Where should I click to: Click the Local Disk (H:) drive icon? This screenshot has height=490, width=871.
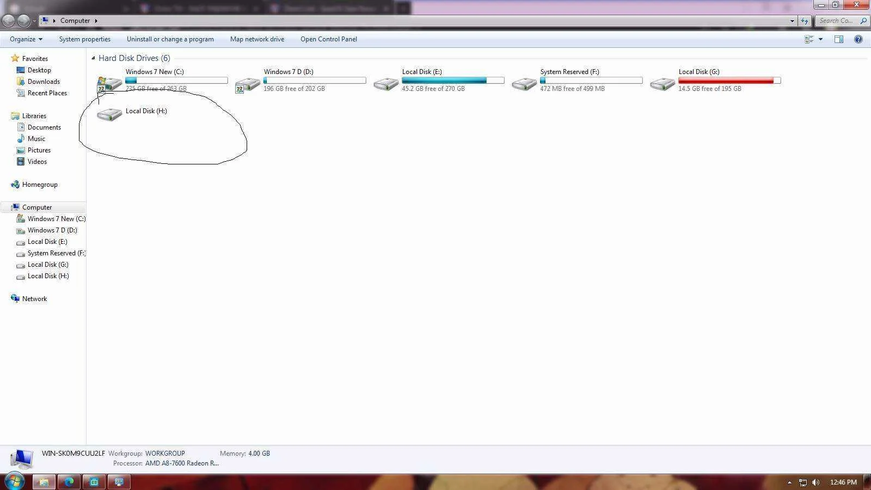click(109, 114)
